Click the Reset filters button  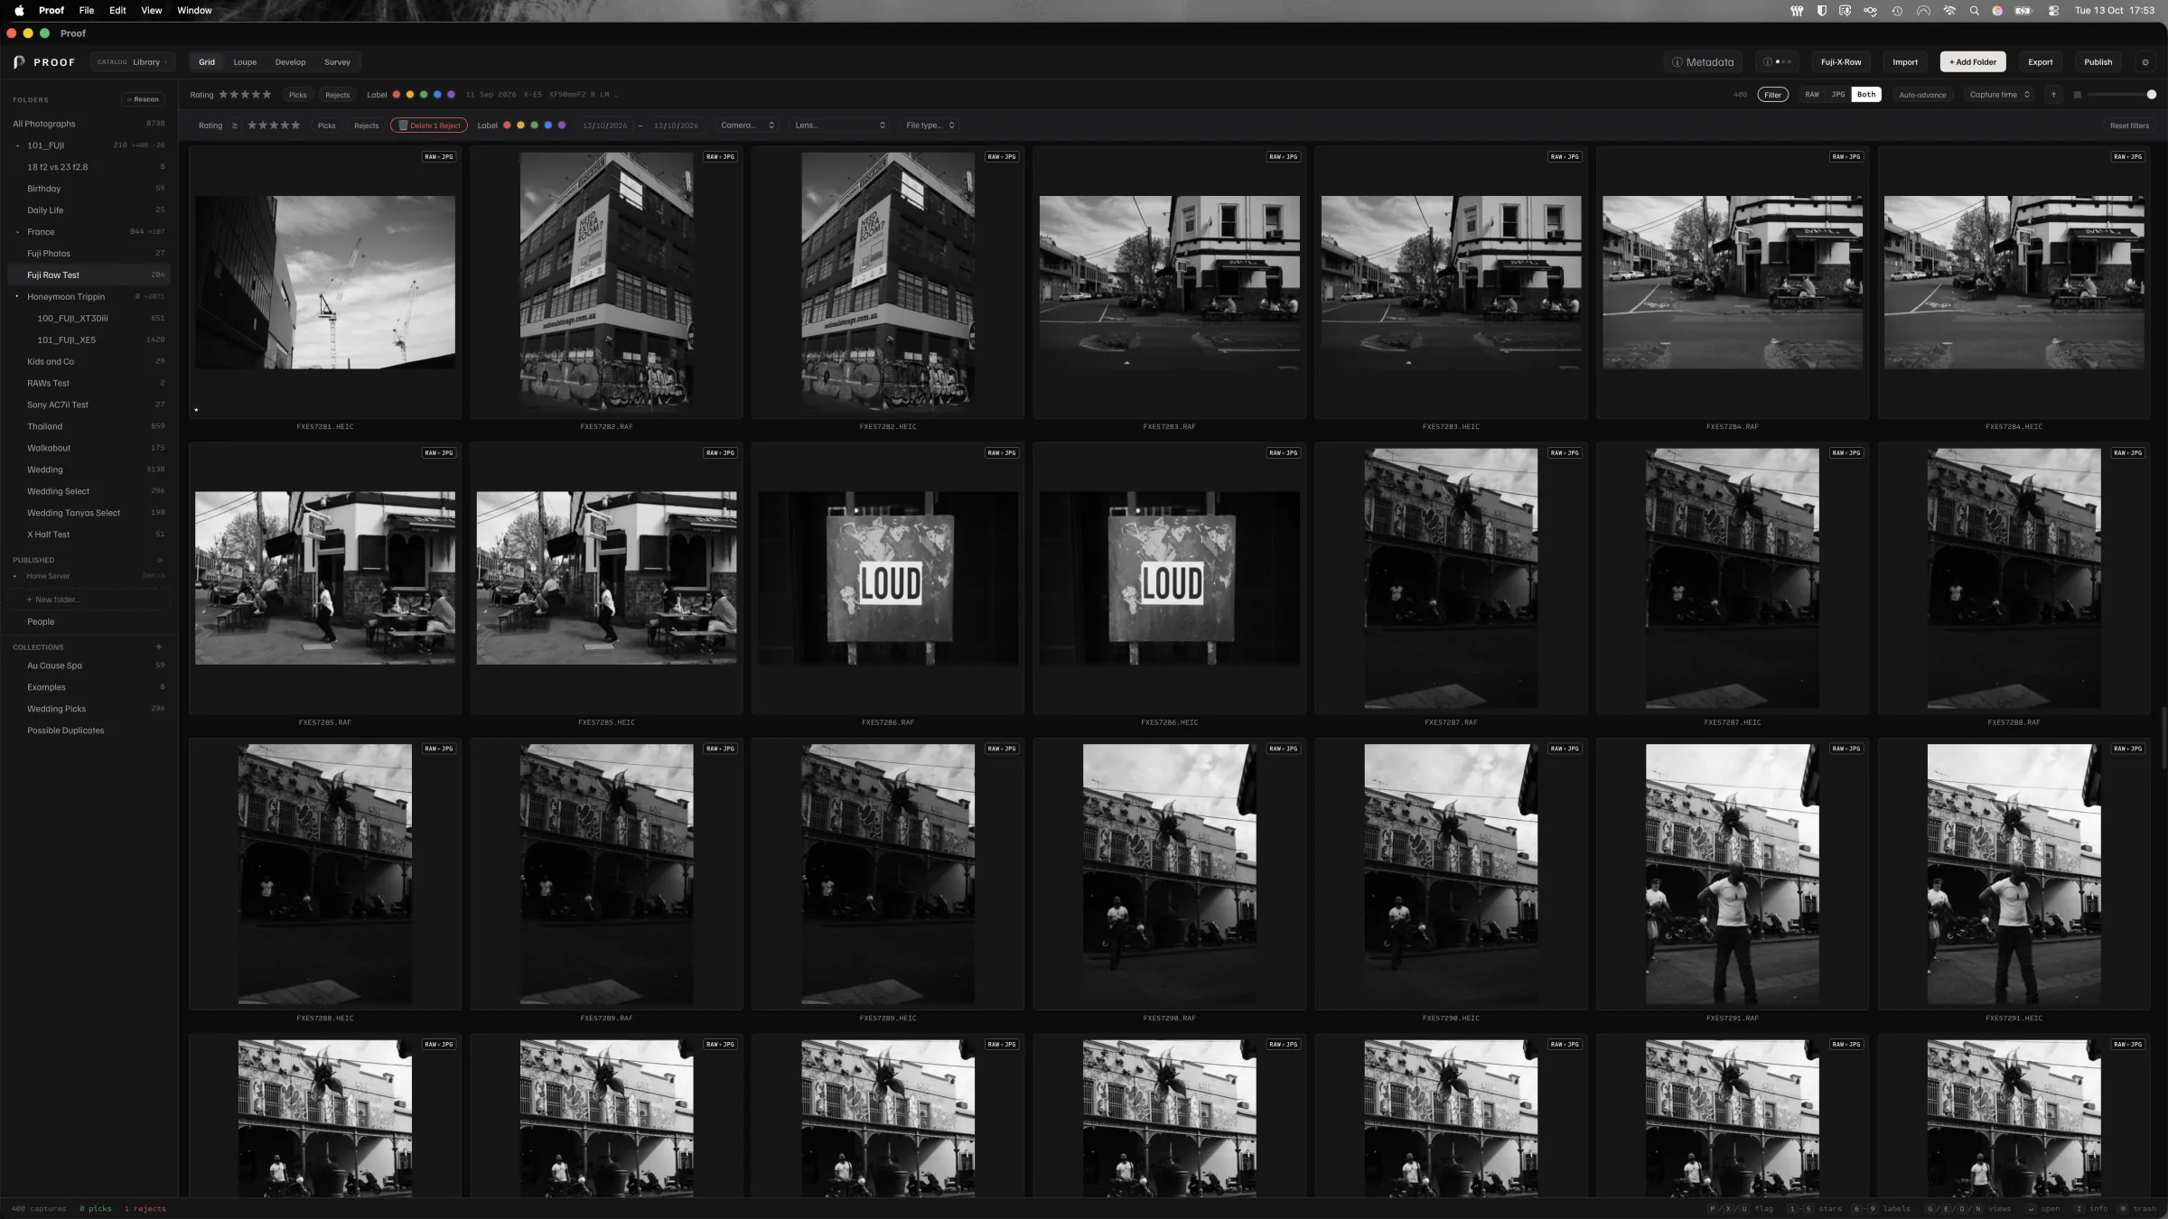2129,126
